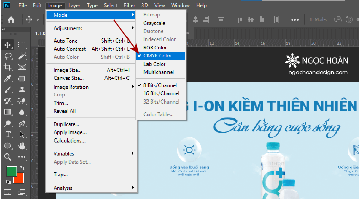Viewport: 359px width, 199px height.
Task: Select the Rectangular Marquee tool
Action: coord(22,45)
